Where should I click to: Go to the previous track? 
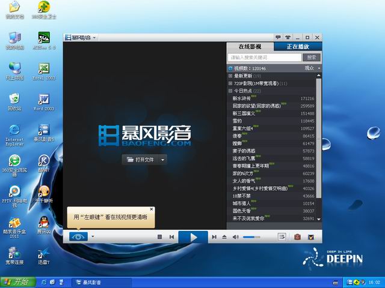(171, 237)
